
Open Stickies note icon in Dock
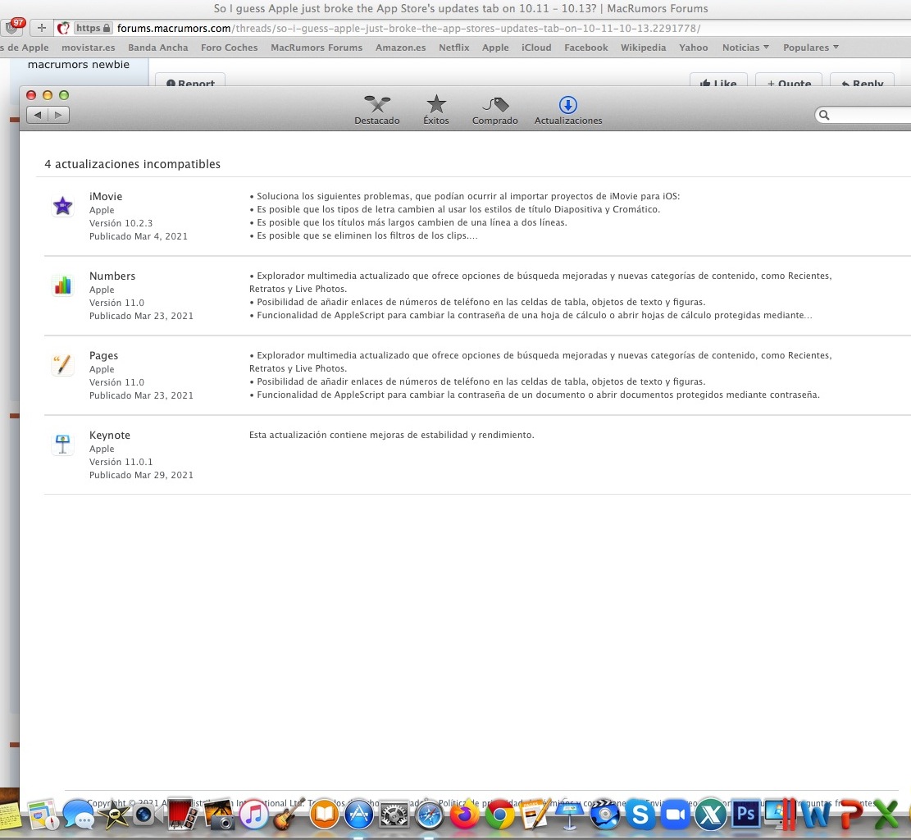click(9, 815)
